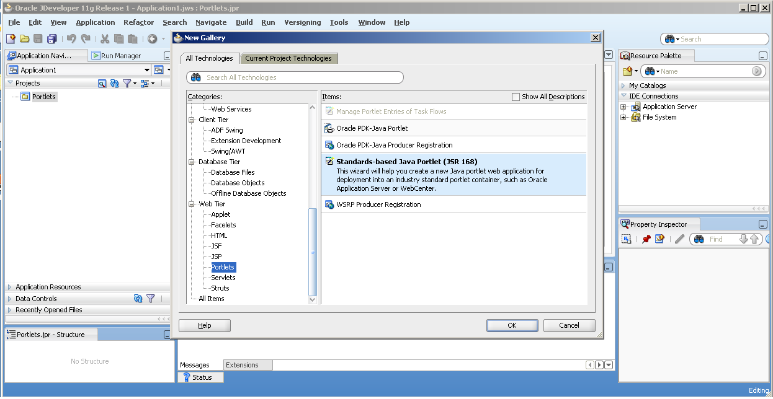The image size is (773, 399).
Task: Click the filter icon in Data Controls row
Action: [x=151, y=299]
